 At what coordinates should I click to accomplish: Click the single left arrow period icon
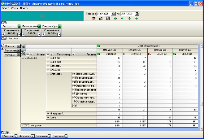[x=122, y=18]
